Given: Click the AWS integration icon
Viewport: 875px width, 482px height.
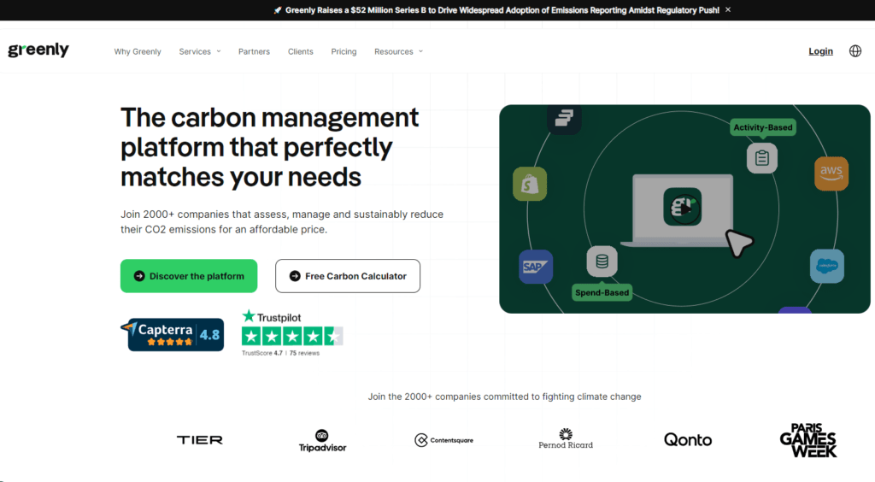Looking at the screenshot, I should [831, 173].
